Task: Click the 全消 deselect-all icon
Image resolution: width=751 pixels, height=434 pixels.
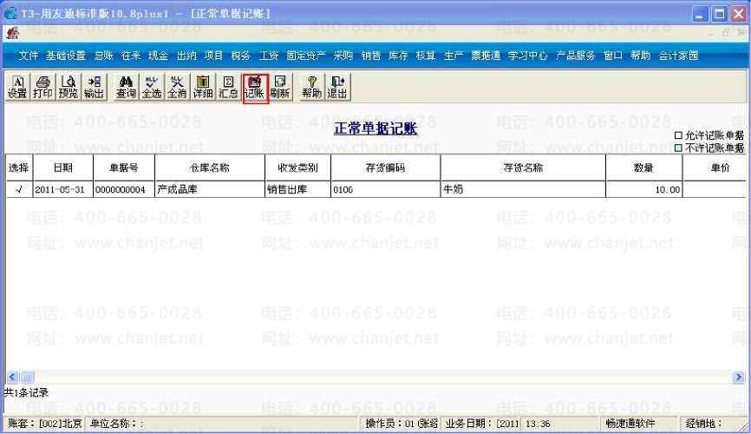Action: [177, 87]
